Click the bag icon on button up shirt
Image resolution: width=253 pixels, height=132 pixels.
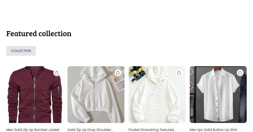(240, 73)
